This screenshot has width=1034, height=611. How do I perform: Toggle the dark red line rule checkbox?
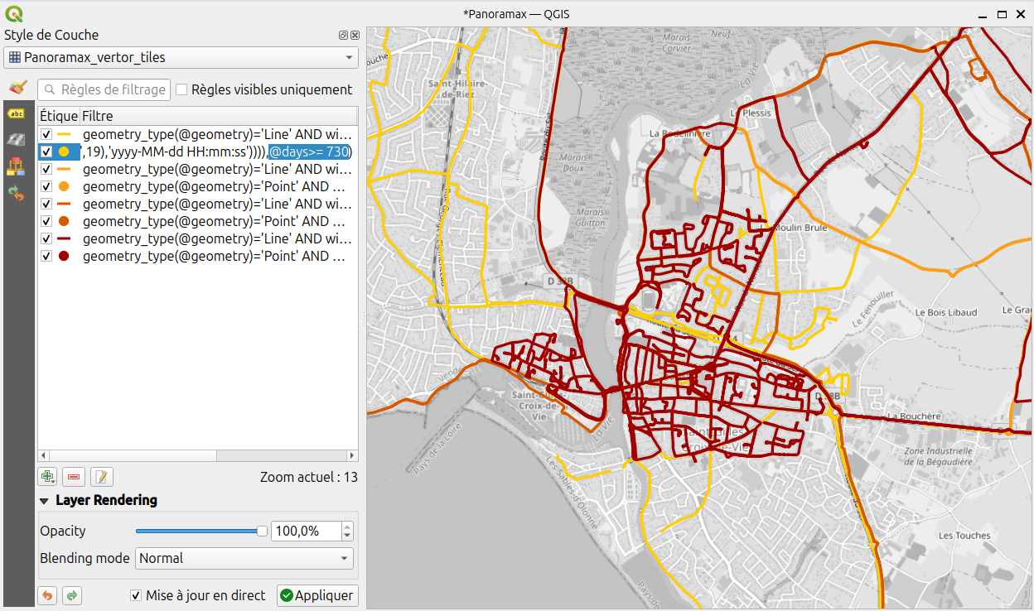[46, 238]
